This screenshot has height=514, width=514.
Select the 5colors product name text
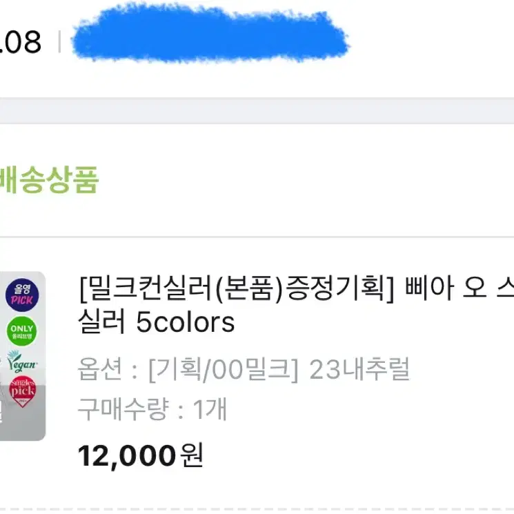(x=186, y=322)
